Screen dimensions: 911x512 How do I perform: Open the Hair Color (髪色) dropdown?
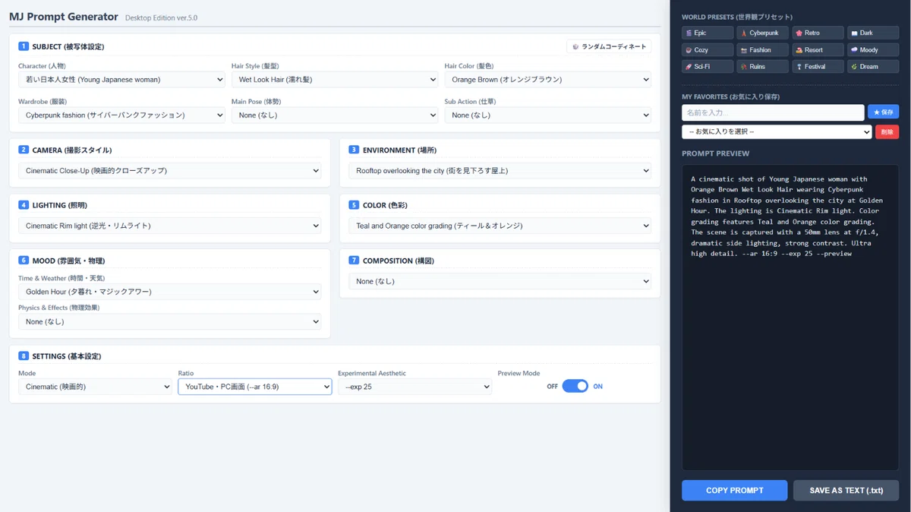tap(548, 79)
